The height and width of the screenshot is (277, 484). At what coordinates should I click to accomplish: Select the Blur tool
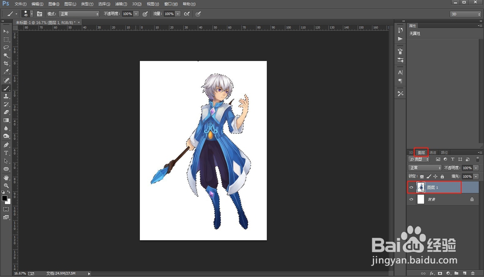coord(6,128)
